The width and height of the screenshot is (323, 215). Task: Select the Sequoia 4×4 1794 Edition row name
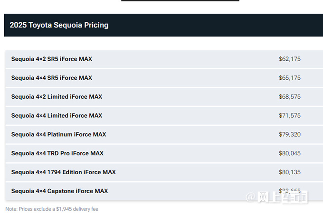pos(64,172)
